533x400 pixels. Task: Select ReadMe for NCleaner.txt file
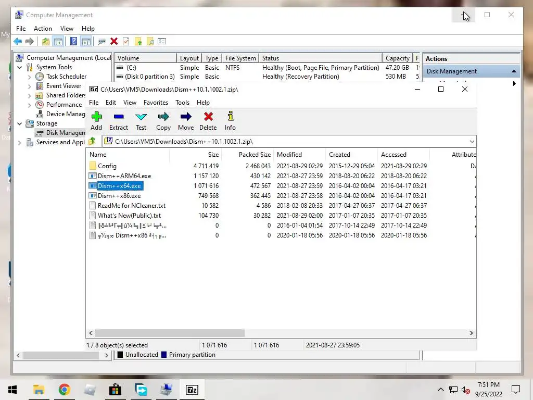(281, 205)
